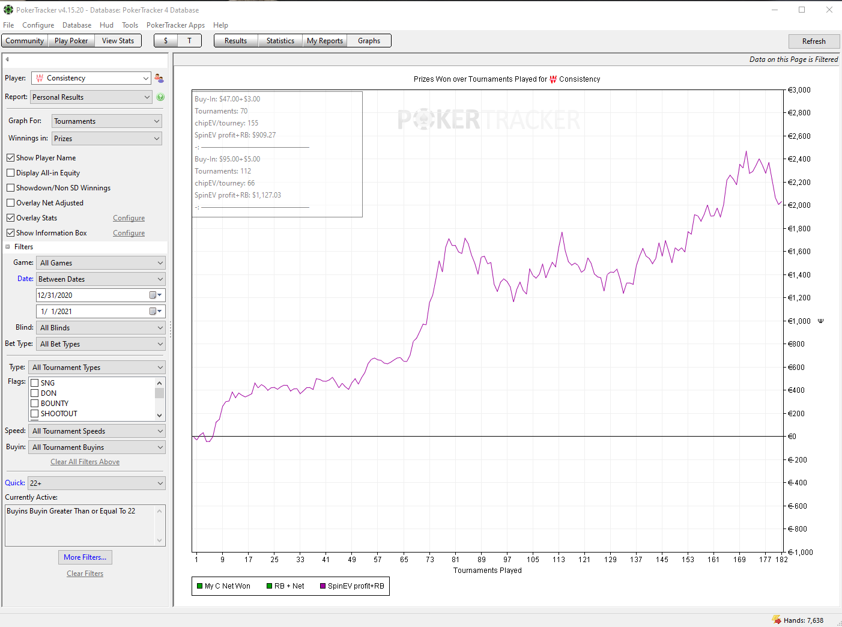Open the Quick filter dropdown
This screenshot has height=627, width=842.
(x=97, y=483)
